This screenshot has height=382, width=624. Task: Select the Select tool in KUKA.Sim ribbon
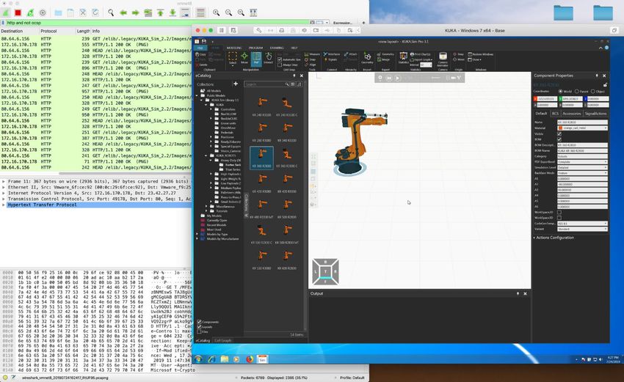(x=233, y=58)
